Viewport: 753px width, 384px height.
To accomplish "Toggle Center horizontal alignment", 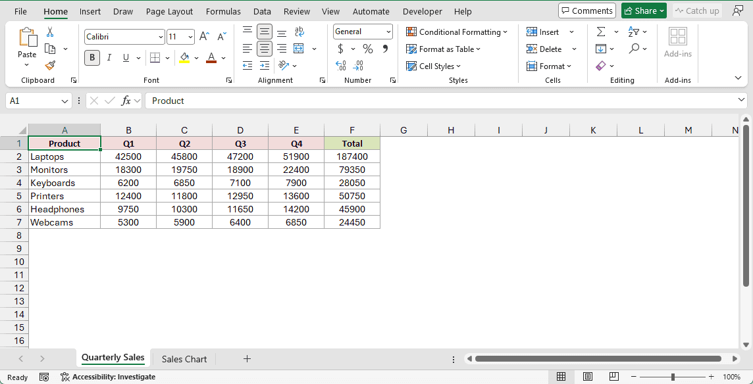I will (x=265, y=49).
